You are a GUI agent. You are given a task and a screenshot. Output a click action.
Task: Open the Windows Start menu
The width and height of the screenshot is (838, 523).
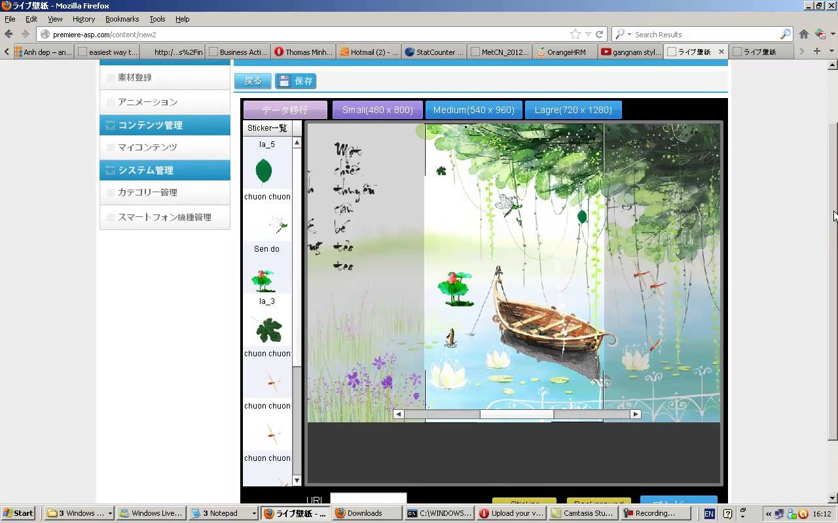18,513
